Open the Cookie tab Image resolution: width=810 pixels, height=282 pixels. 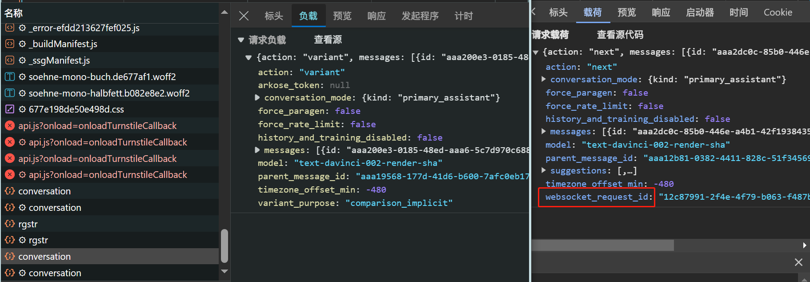tap(778, 12)
